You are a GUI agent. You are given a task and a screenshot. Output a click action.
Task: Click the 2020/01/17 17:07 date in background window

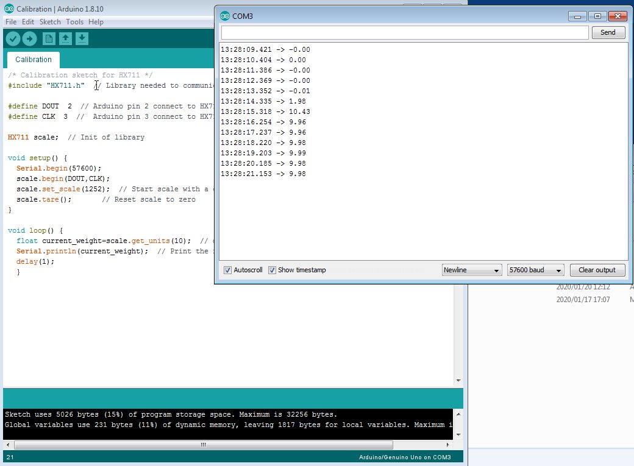[x=583, y=300]
